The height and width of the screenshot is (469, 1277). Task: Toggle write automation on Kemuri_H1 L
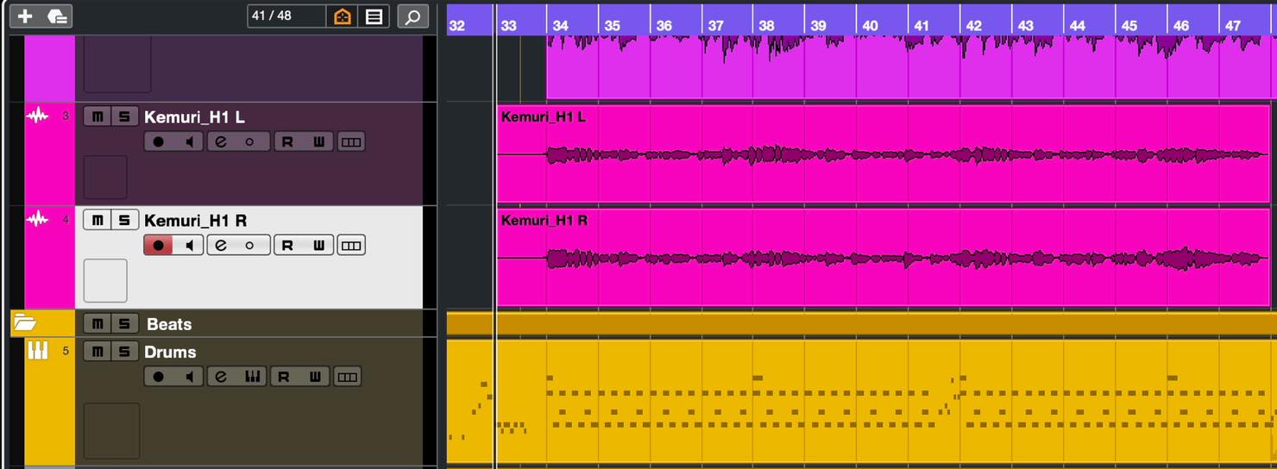pyautogui.click(x=318, y=141)
